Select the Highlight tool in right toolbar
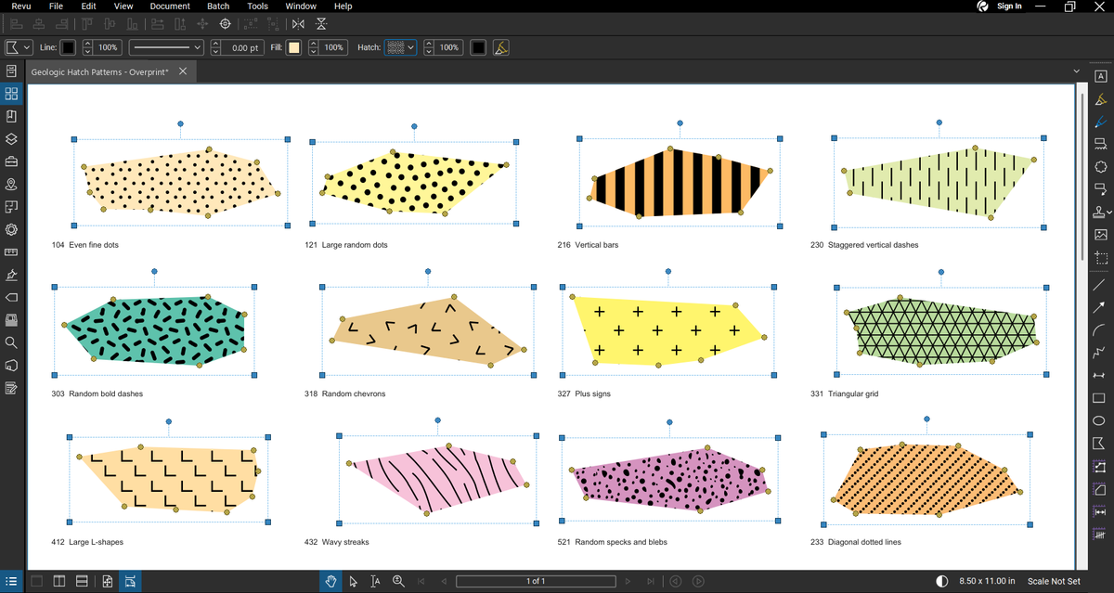This screenshot has width=1114, height=593. 1100,99
